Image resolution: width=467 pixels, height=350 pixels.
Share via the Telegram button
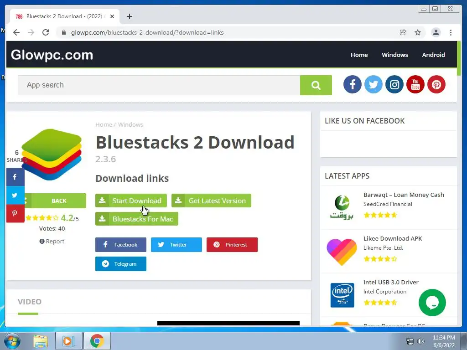point(120,264)
